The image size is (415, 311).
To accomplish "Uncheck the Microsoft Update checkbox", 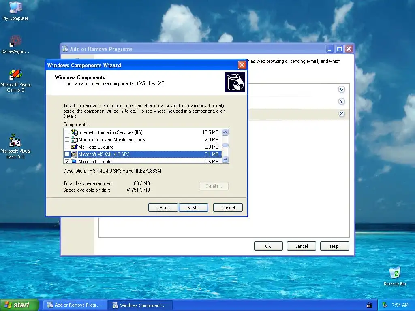I will coord(67,161).
